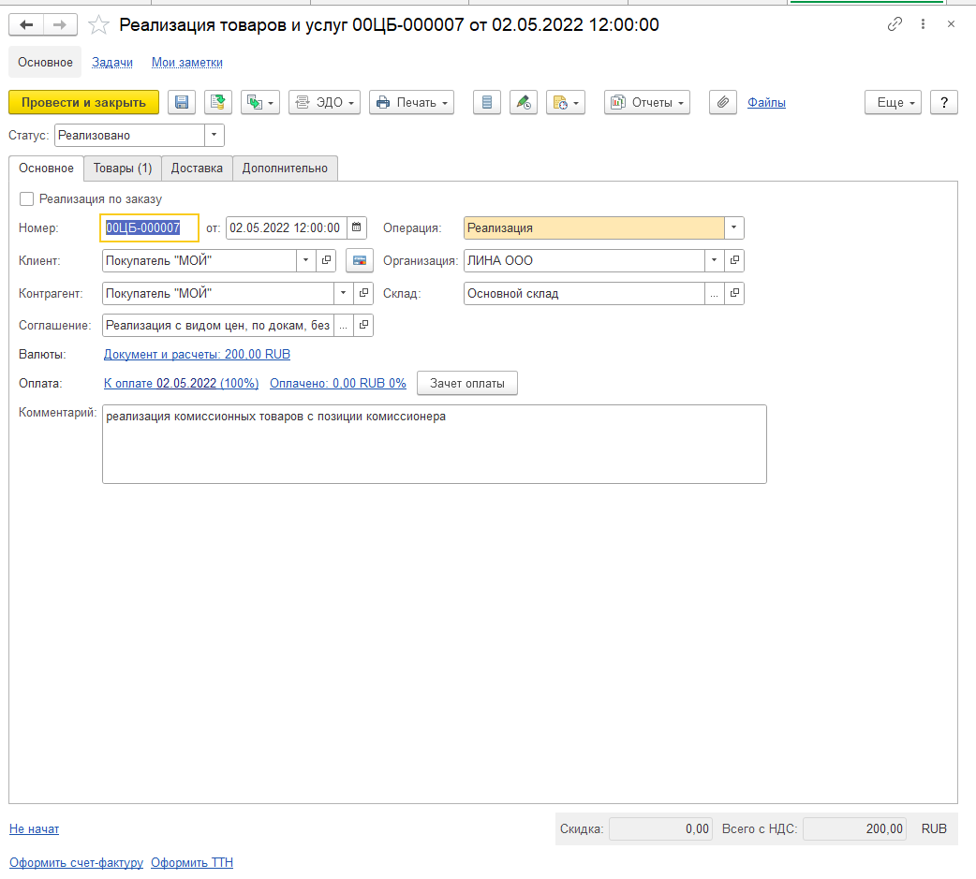The image size is (976, 879).
Task: Expand the Операция dropdown
Action: pos(734,227)
